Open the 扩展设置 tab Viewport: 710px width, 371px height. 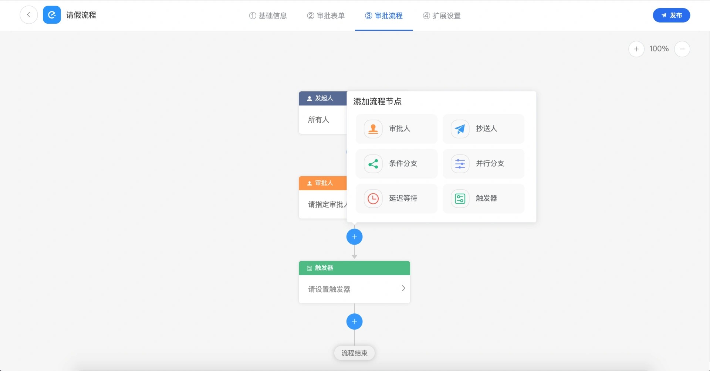tap(442, 16)
